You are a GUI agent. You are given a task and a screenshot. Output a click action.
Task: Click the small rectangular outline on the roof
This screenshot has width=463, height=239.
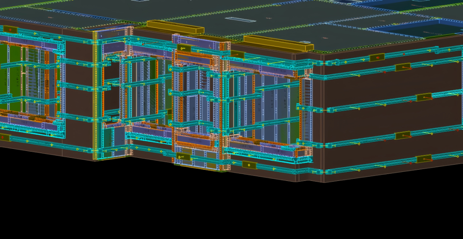235,19
